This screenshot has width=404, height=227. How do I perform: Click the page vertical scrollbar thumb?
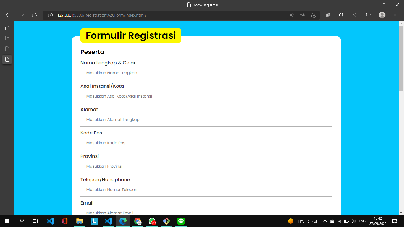401,58
